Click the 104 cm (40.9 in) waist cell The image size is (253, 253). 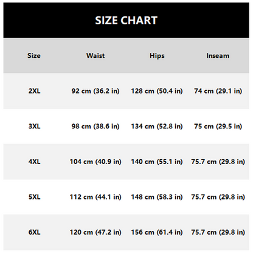click(95, 162)
